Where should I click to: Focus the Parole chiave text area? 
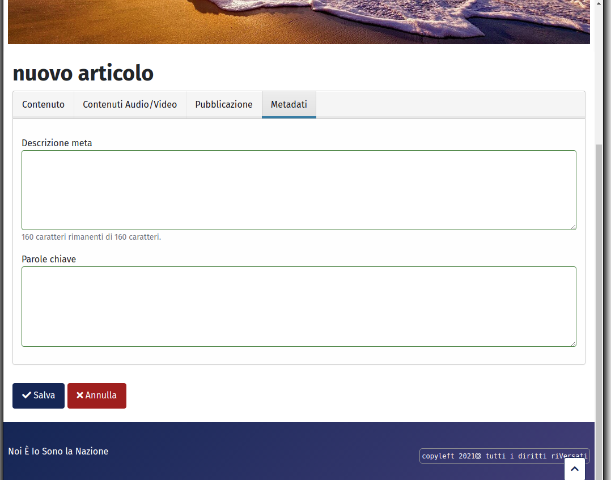[299, 307]
